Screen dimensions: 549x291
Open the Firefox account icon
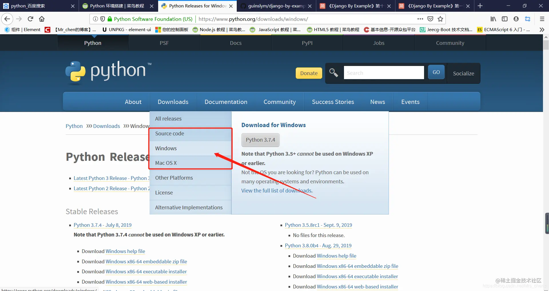[516, 19]
